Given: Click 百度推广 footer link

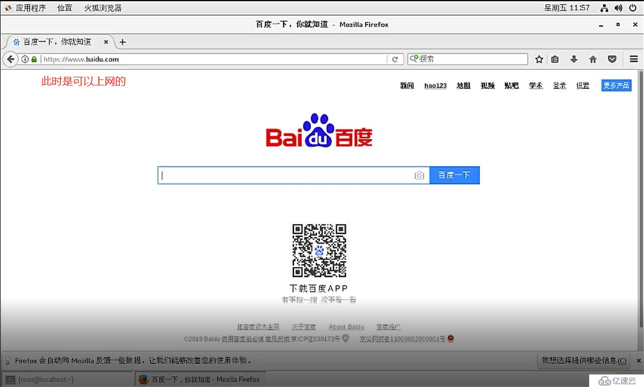Looking at the screenshot, I should point(388,327).
